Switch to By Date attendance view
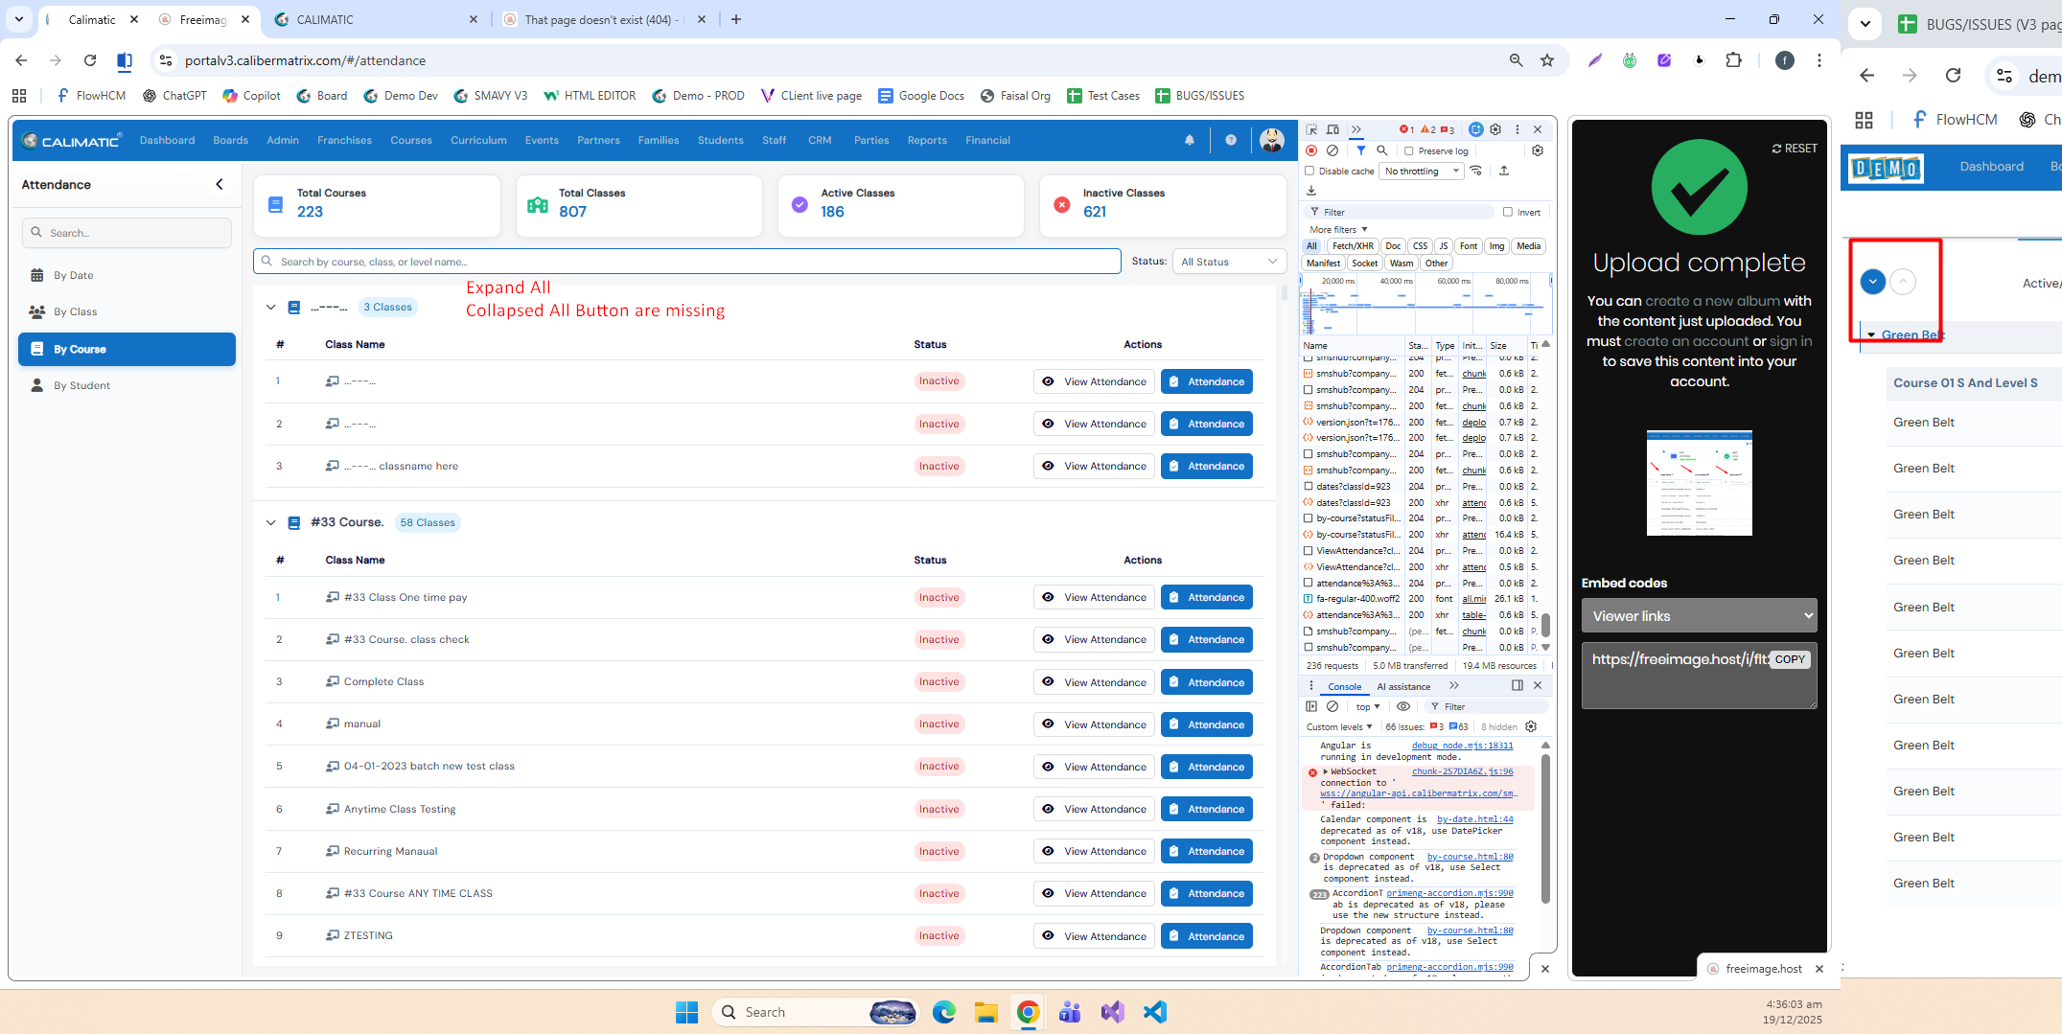Image resolution: width=2062 pixels, height=1034 pixels. coord(127,275)
